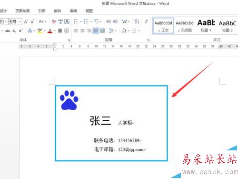
Task: Click the Bullets list icon
Action: pyautogui.click(x=76, y=21)
